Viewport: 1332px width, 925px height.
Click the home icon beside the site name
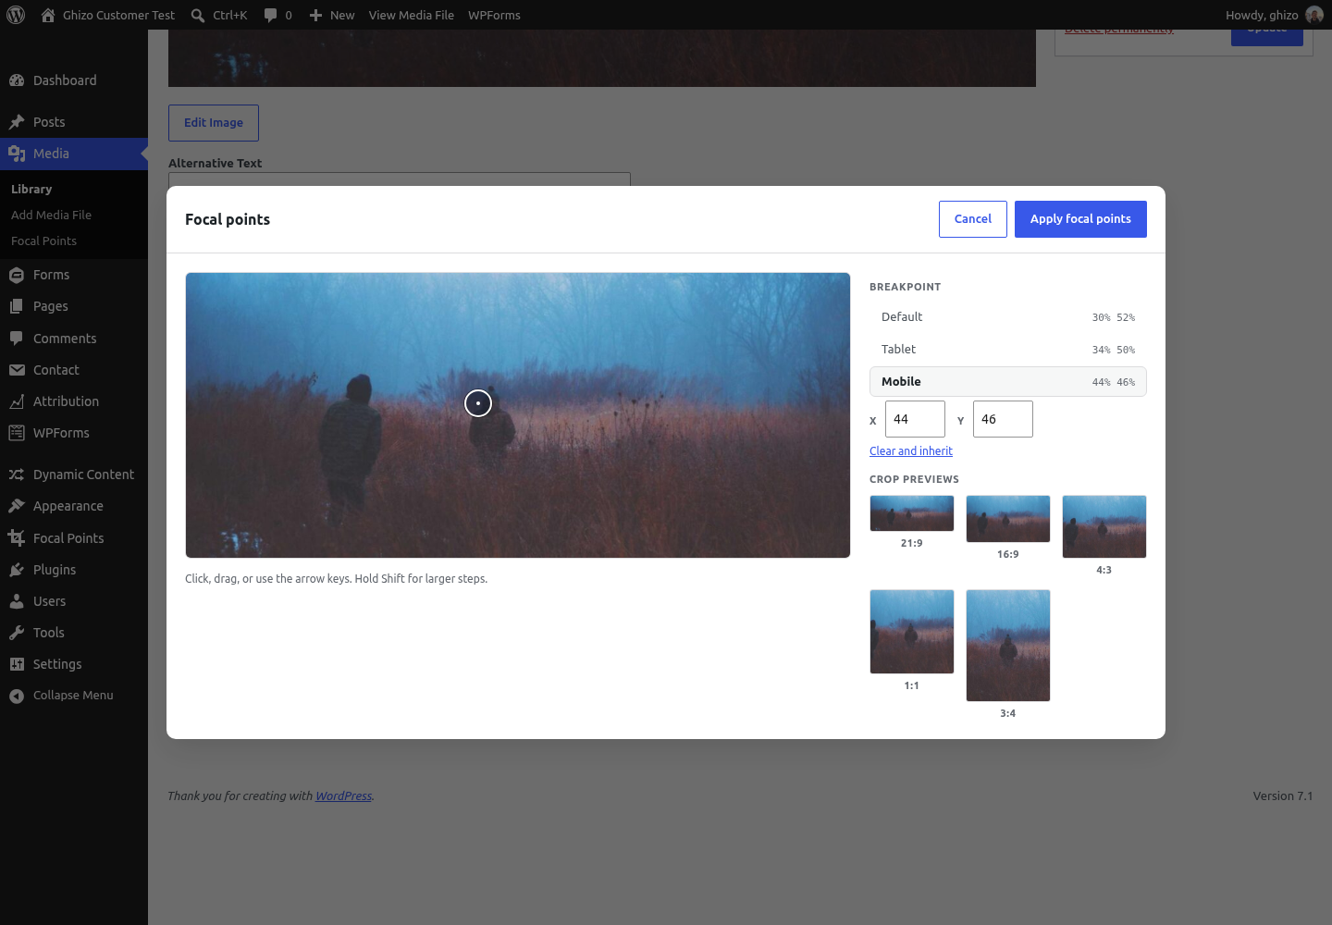point(48,15)
